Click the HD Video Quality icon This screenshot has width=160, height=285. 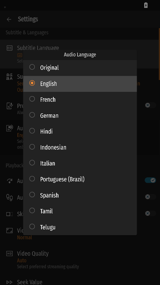9,254
